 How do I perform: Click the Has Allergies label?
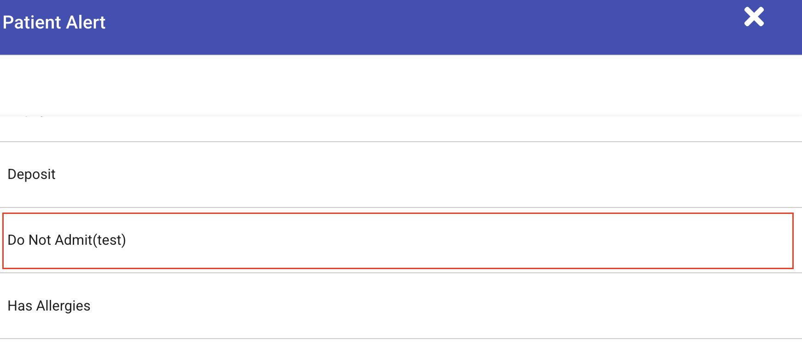pos(49,306)
